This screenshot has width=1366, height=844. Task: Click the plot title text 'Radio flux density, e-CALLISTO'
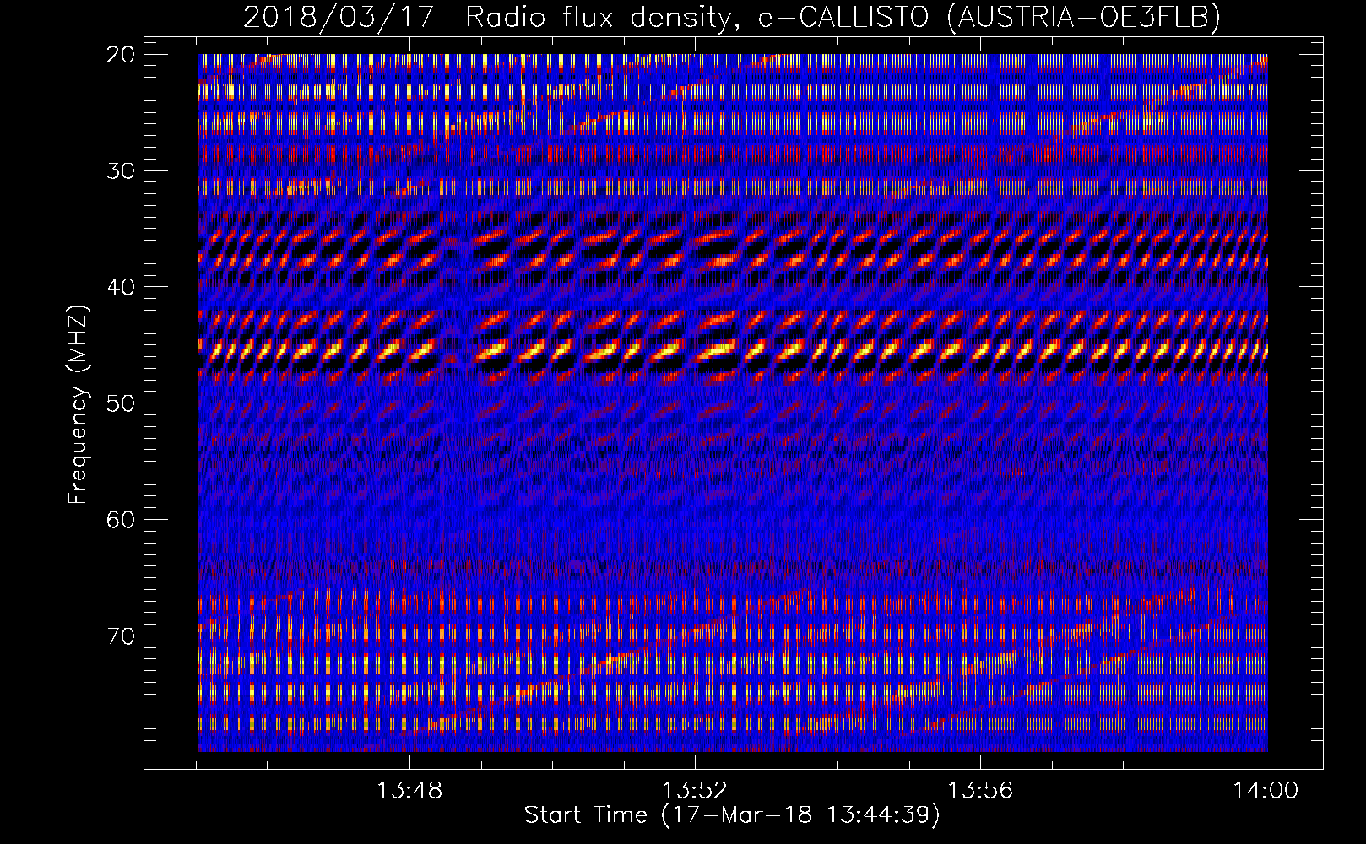pyautogui.click(x=697, y=17)
